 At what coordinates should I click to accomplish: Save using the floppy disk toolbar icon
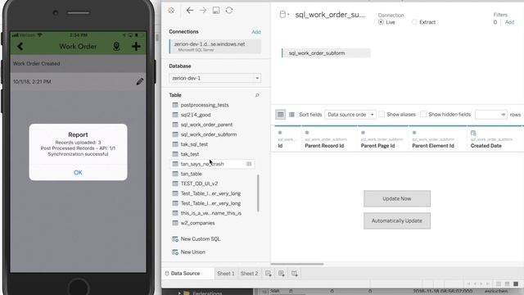click(x=216, y=11)
